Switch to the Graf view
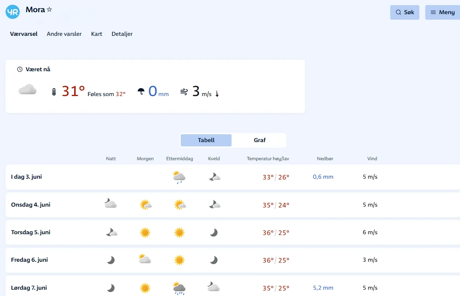The width and height of the screenshot is (460, 296). point(259,140)
